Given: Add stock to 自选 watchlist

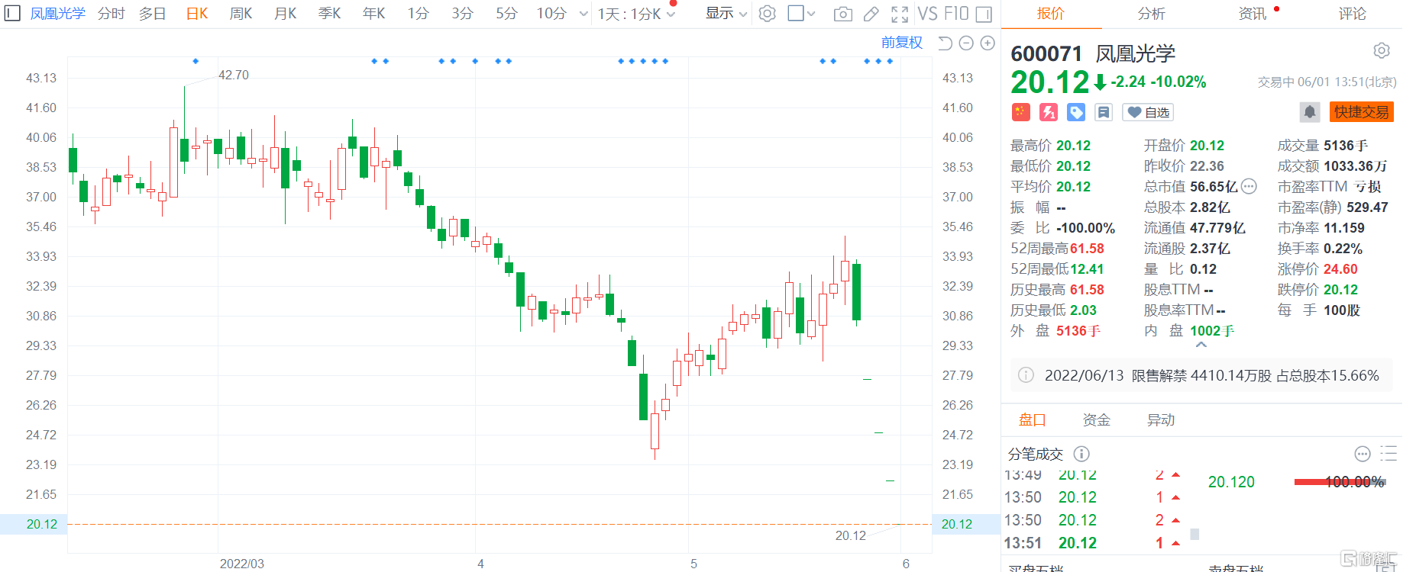Looking at the screenshot, I should 1148,112.
